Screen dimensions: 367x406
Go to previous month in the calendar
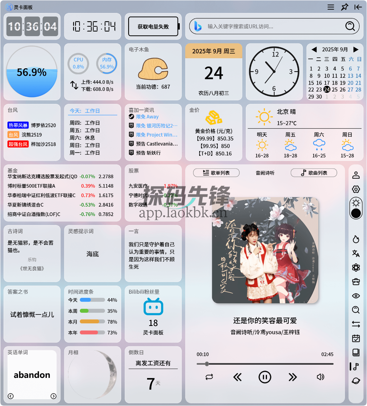pyautogui.click(x=314, y=50)
